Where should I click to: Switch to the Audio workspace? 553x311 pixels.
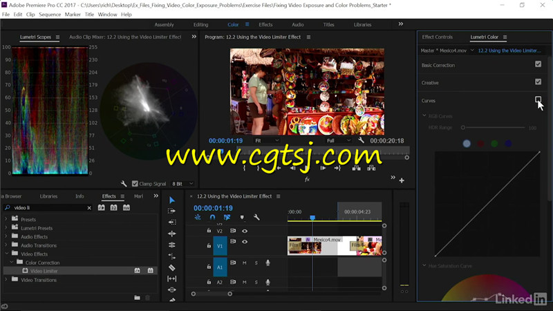pyautogui.click(x=298, y=25)
